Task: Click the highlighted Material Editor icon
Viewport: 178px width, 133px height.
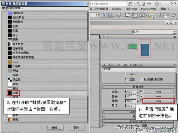Action: click(151, 16)
